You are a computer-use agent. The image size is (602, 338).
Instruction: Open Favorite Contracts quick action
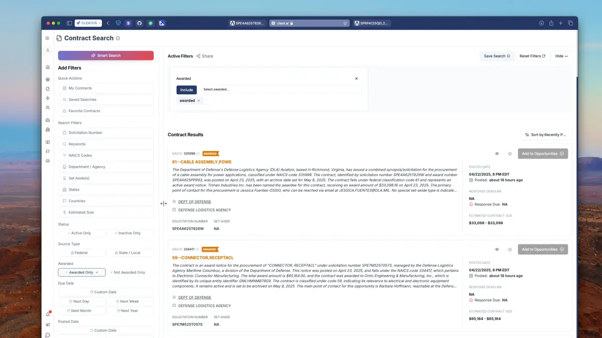106,111
